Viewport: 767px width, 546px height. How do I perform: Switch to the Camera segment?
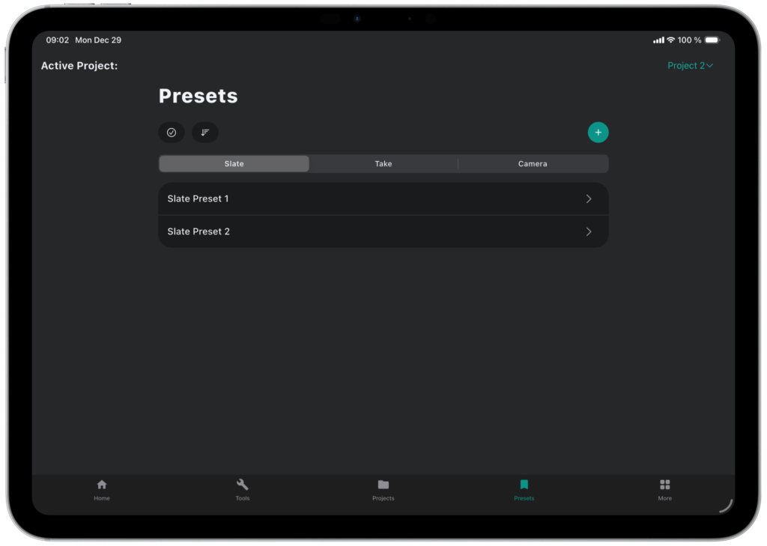click(533, 164)
